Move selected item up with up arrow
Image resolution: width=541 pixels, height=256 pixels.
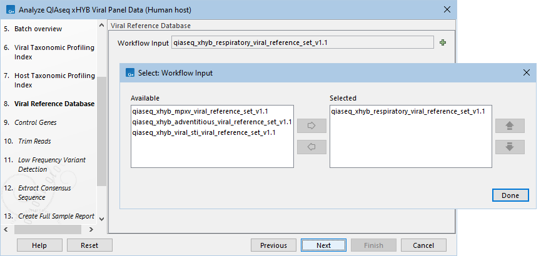pos(509,126)
